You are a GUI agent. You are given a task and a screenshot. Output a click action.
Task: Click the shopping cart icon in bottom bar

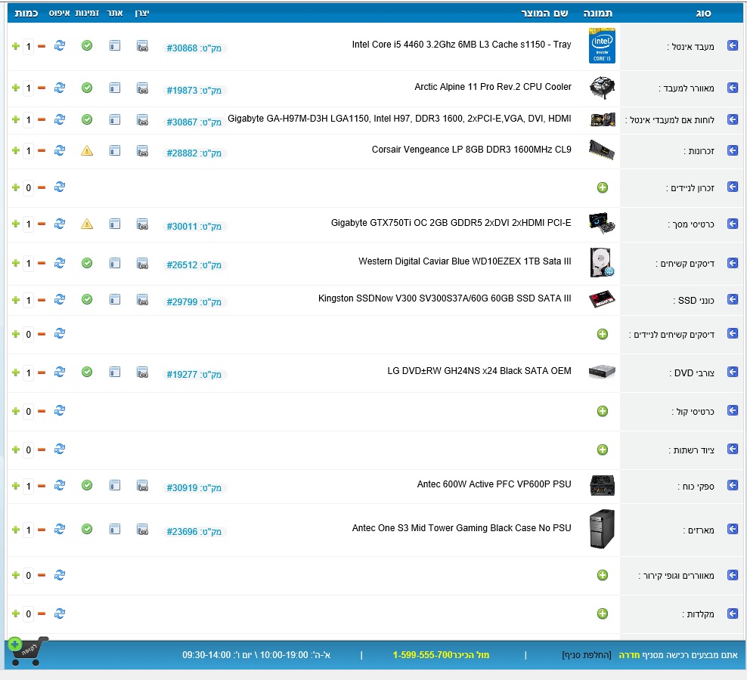coord(26,651)
